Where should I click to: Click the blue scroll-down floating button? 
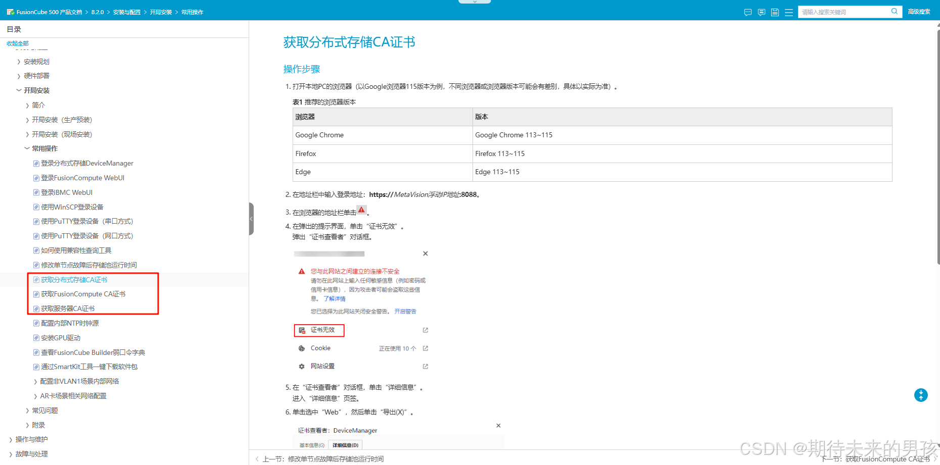tap(921, 395)
